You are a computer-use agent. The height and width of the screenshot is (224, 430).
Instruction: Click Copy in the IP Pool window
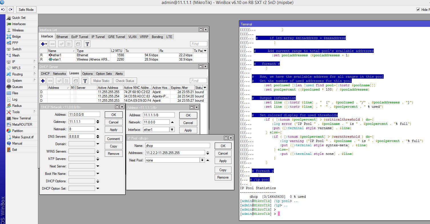click(x=223, y=170)
